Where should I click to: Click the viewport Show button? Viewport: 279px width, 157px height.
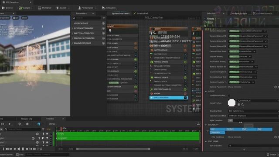point(24,18)
